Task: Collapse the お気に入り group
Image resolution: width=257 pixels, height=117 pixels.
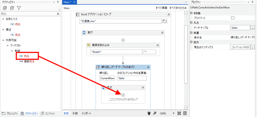Action: tap(3, 19)
